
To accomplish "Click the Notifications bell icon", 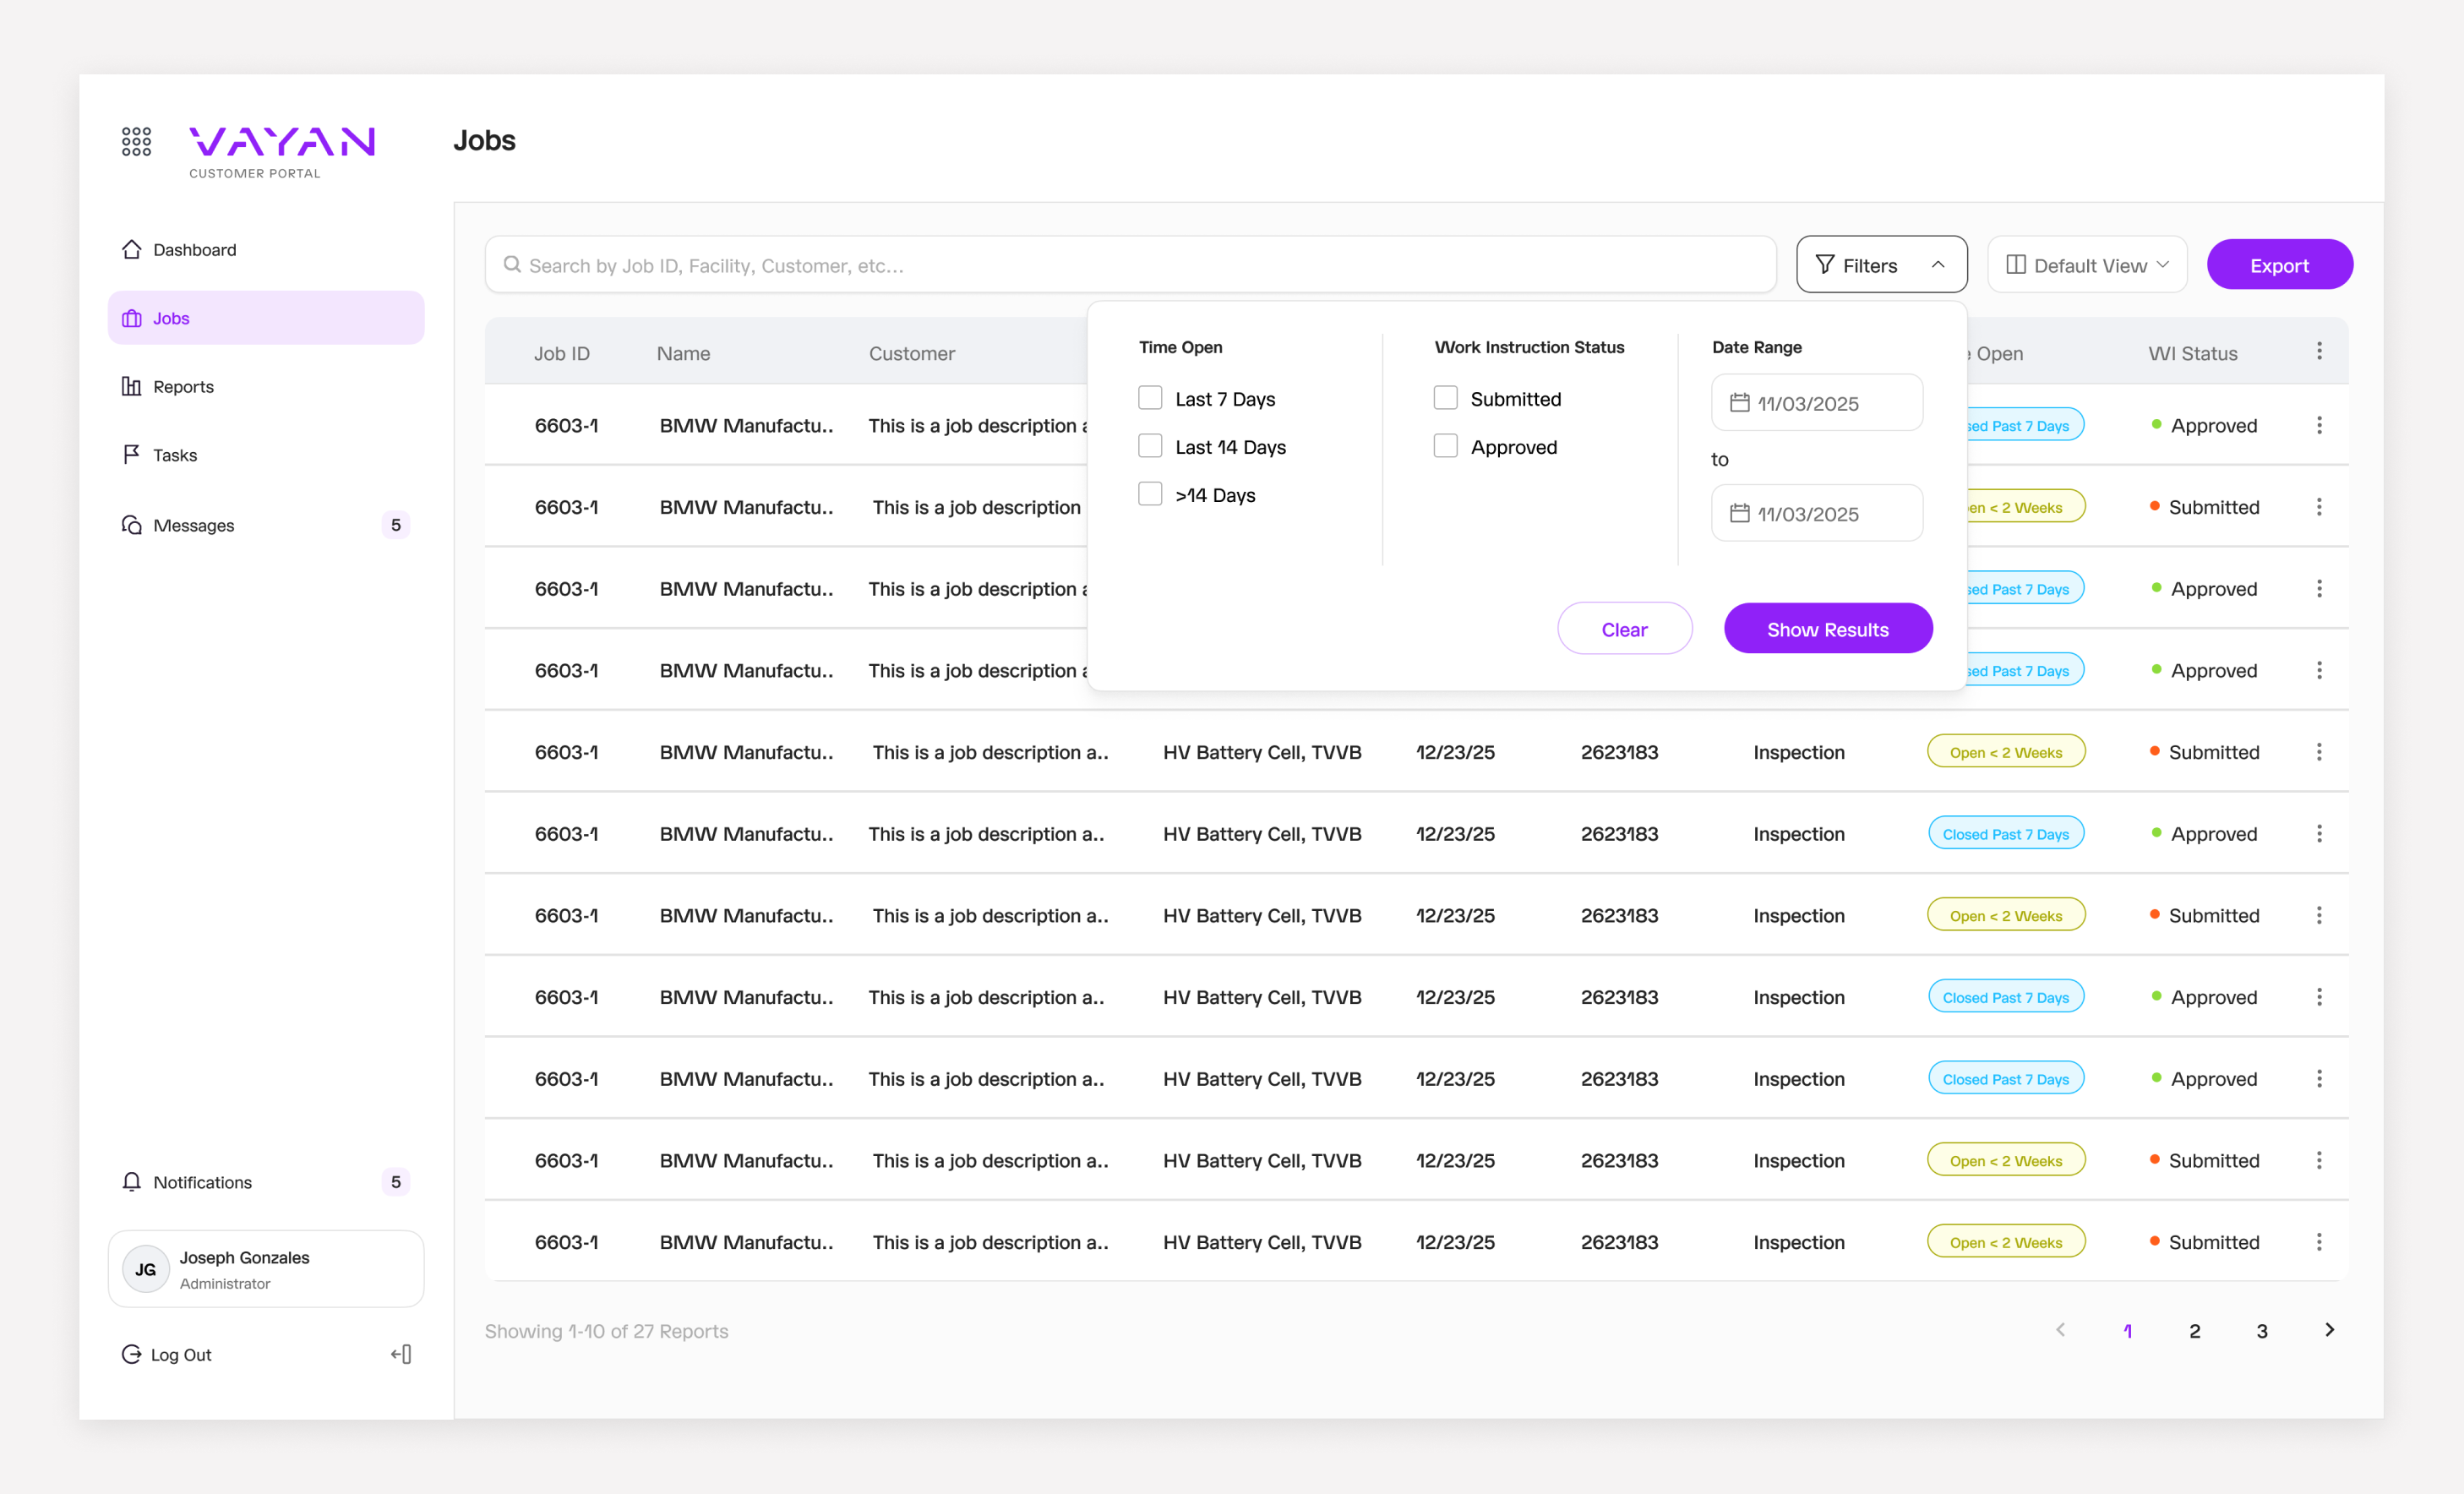I will [x=131, y=1182].
